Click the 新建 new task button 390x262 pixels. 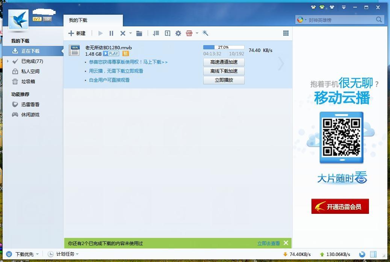tap(77, 33)
